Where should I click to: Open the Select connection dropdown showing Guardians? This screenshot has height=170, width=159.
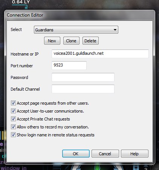76,30
